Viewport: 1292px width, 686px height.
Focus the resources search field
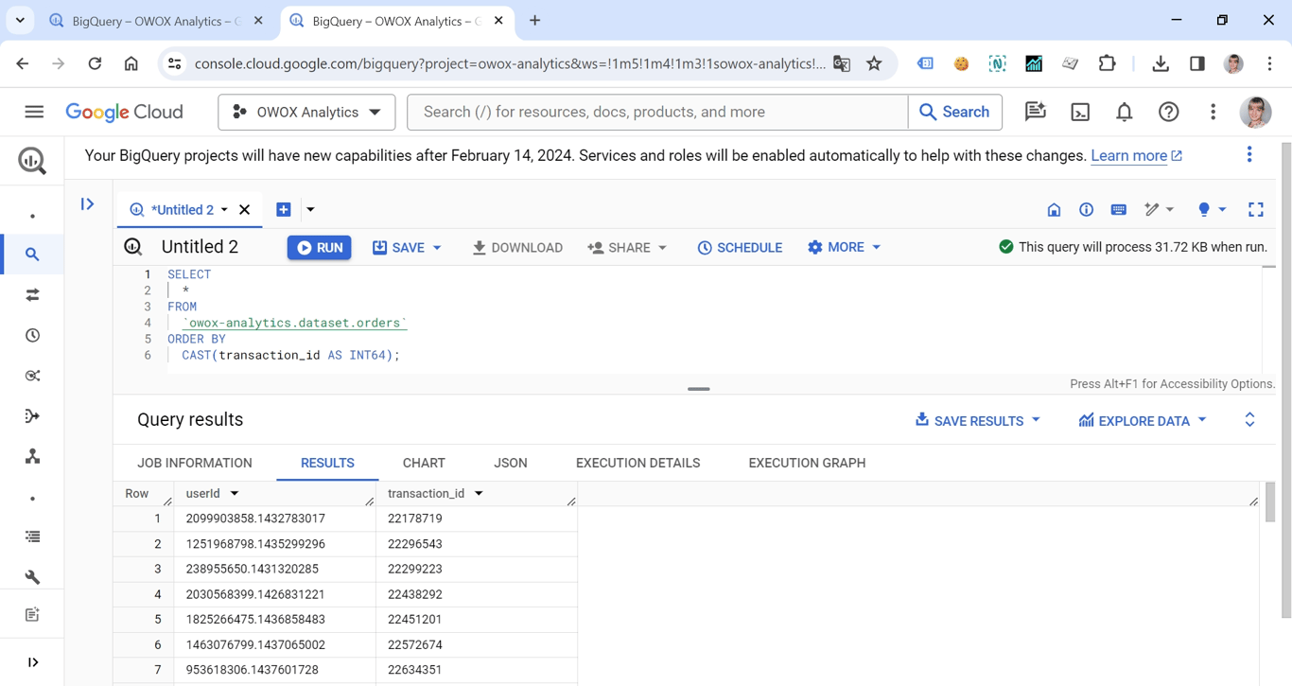(x=657, y=112)
